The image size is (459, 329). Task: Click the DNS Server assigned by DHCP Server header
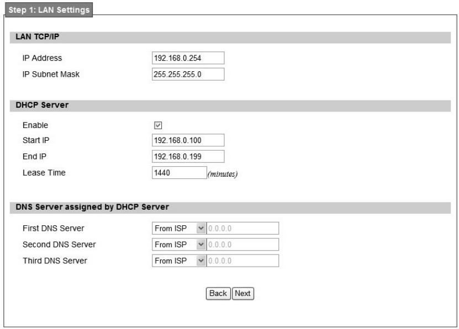tap(230, 208)
